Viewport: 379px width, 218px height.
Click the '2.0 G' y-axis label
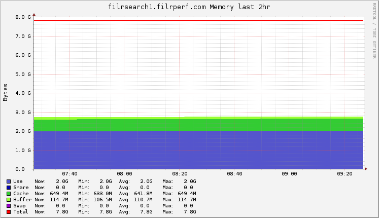pyautogui.click(x=23, y=131)
